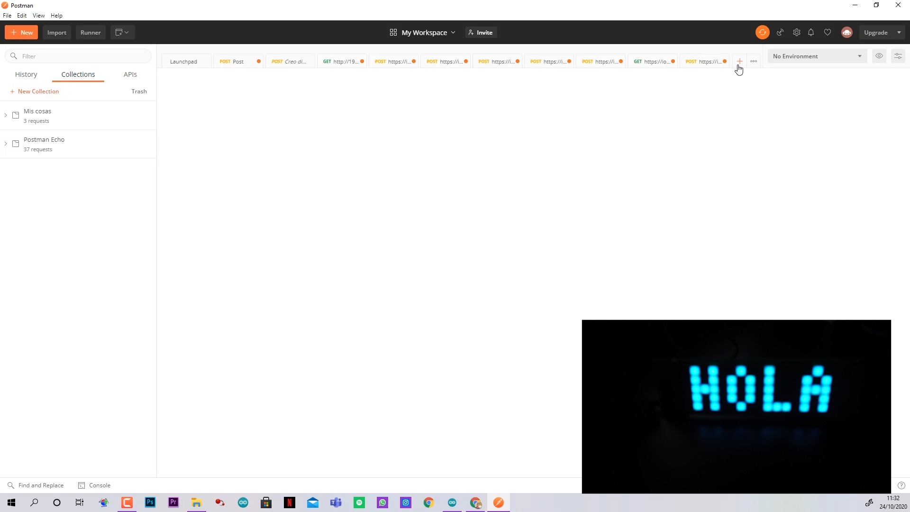Click the help question mark icon
The image size is (910, 512).
901,485
